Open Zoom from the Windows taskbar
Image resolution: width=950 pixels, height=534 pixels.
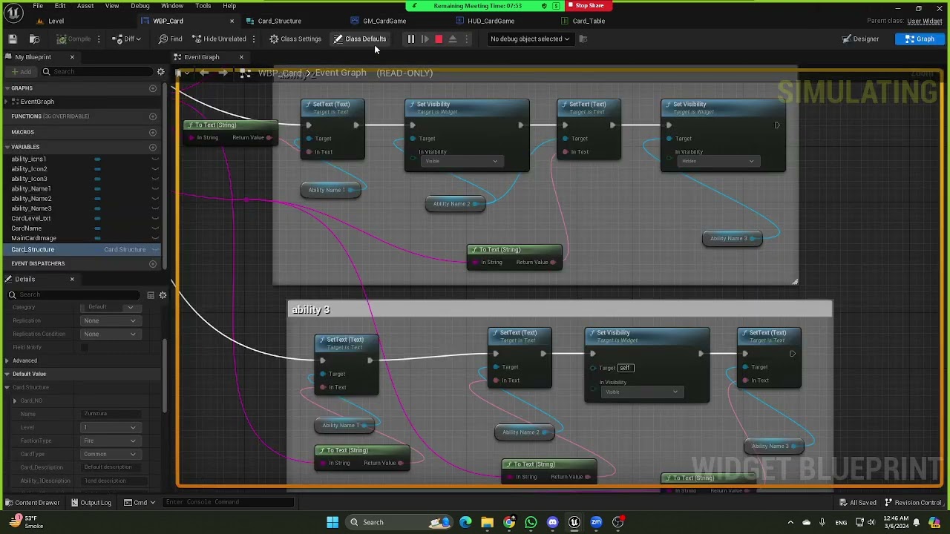click(596, 522)
